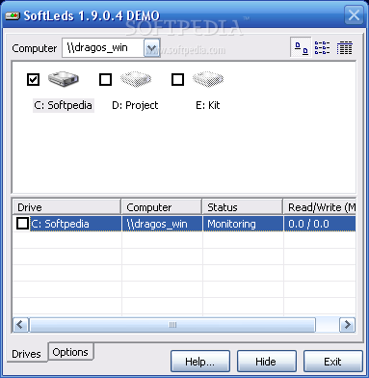This screenshot has width=369, height=378.
Task: Switch to large icons view
Action: click(301, 48)
